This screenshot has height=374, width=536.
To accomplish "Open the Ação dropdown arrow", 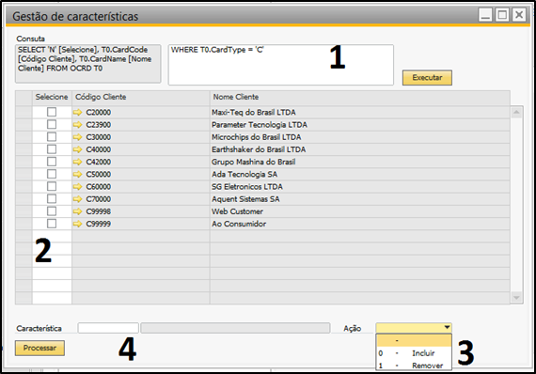I will click(x=447, y=328).
